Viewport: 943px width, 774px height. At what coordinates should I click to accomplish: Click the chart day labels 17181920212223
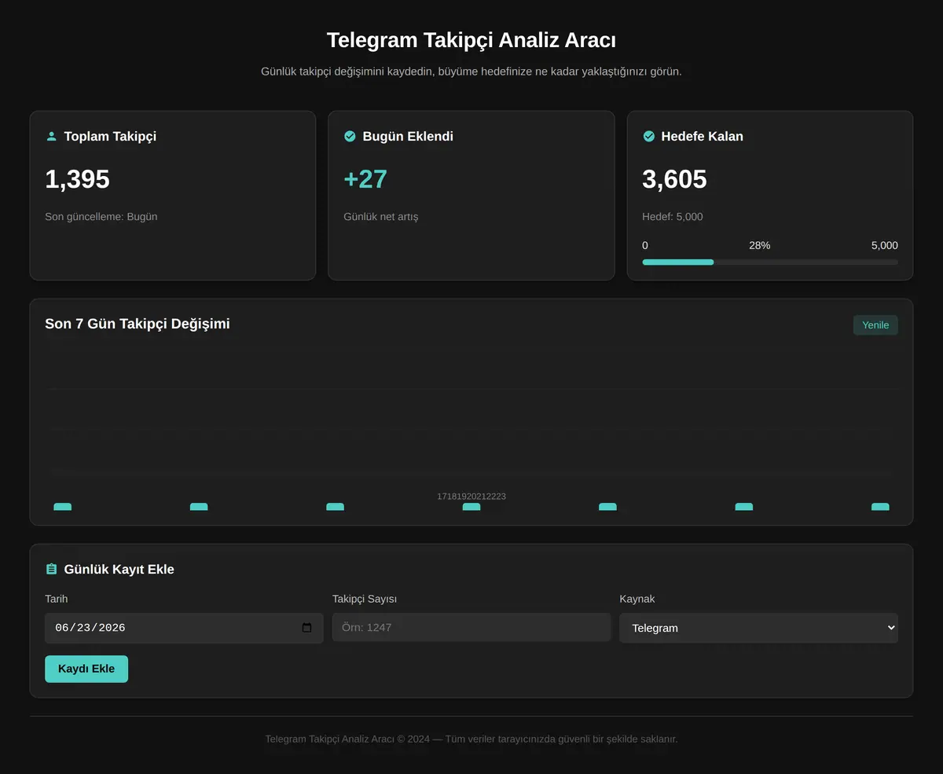click(x=472, y=497)
